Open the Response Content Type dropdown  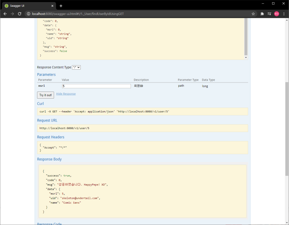[76, 67]
